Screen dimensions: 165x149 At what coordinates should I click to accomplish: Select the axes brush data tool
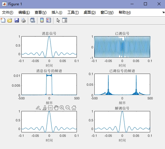(45, 108)
